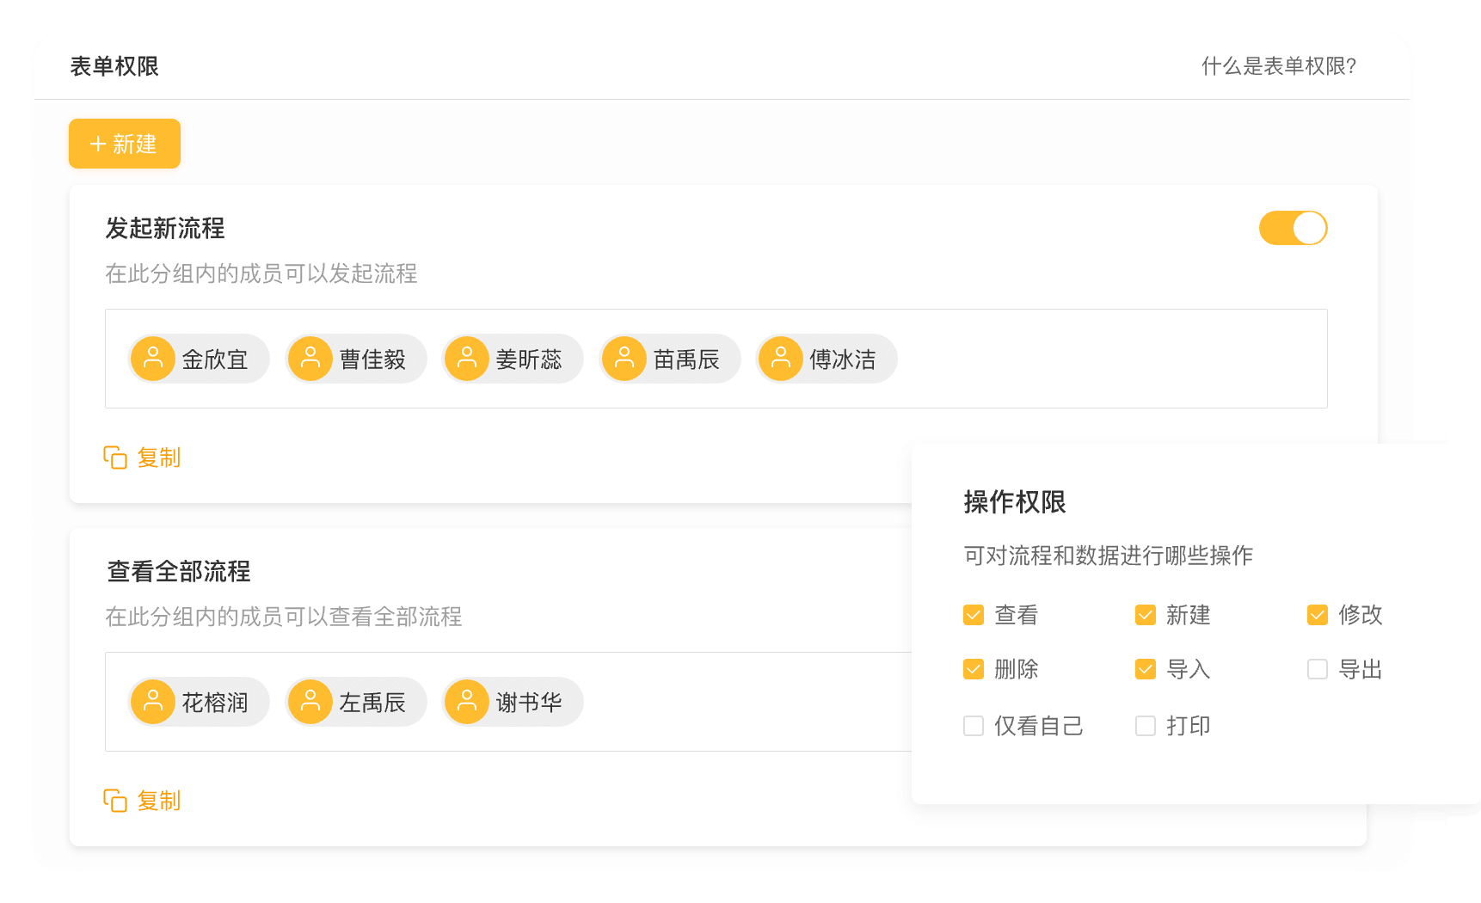Select member name 左禹辰
Screen dimensions: 1481x903
(372, 703)
